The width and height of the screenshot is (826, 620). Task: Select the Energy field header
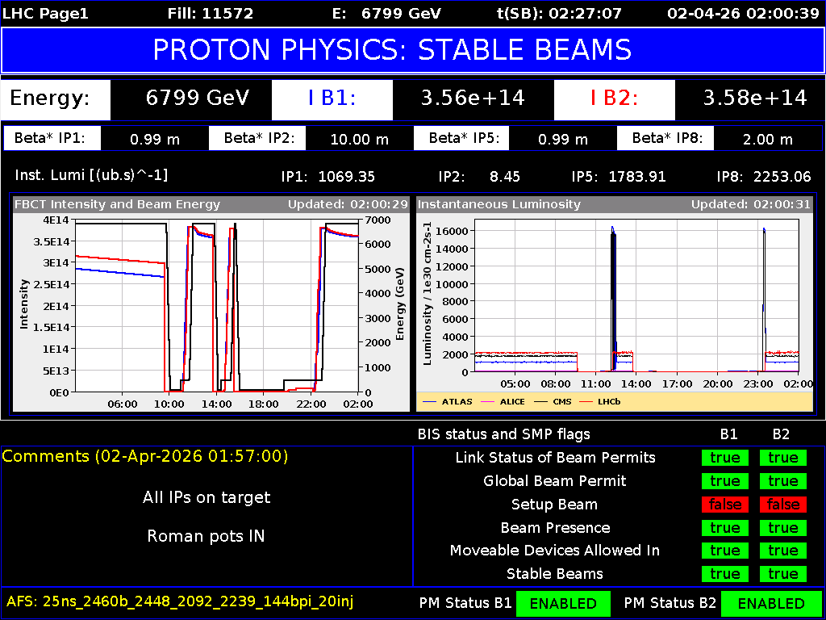55,99
